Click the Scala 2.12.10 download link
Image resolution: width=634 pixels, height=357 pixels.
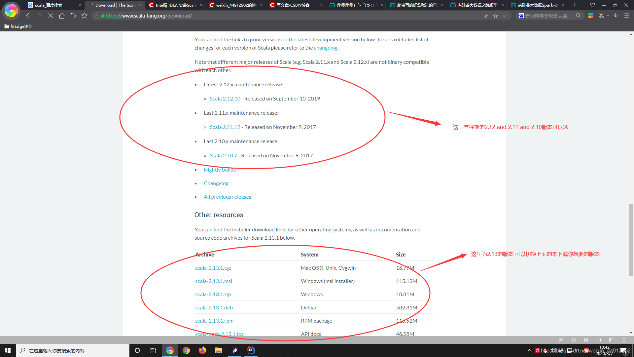pyautogui.click(x=225, y=98)
